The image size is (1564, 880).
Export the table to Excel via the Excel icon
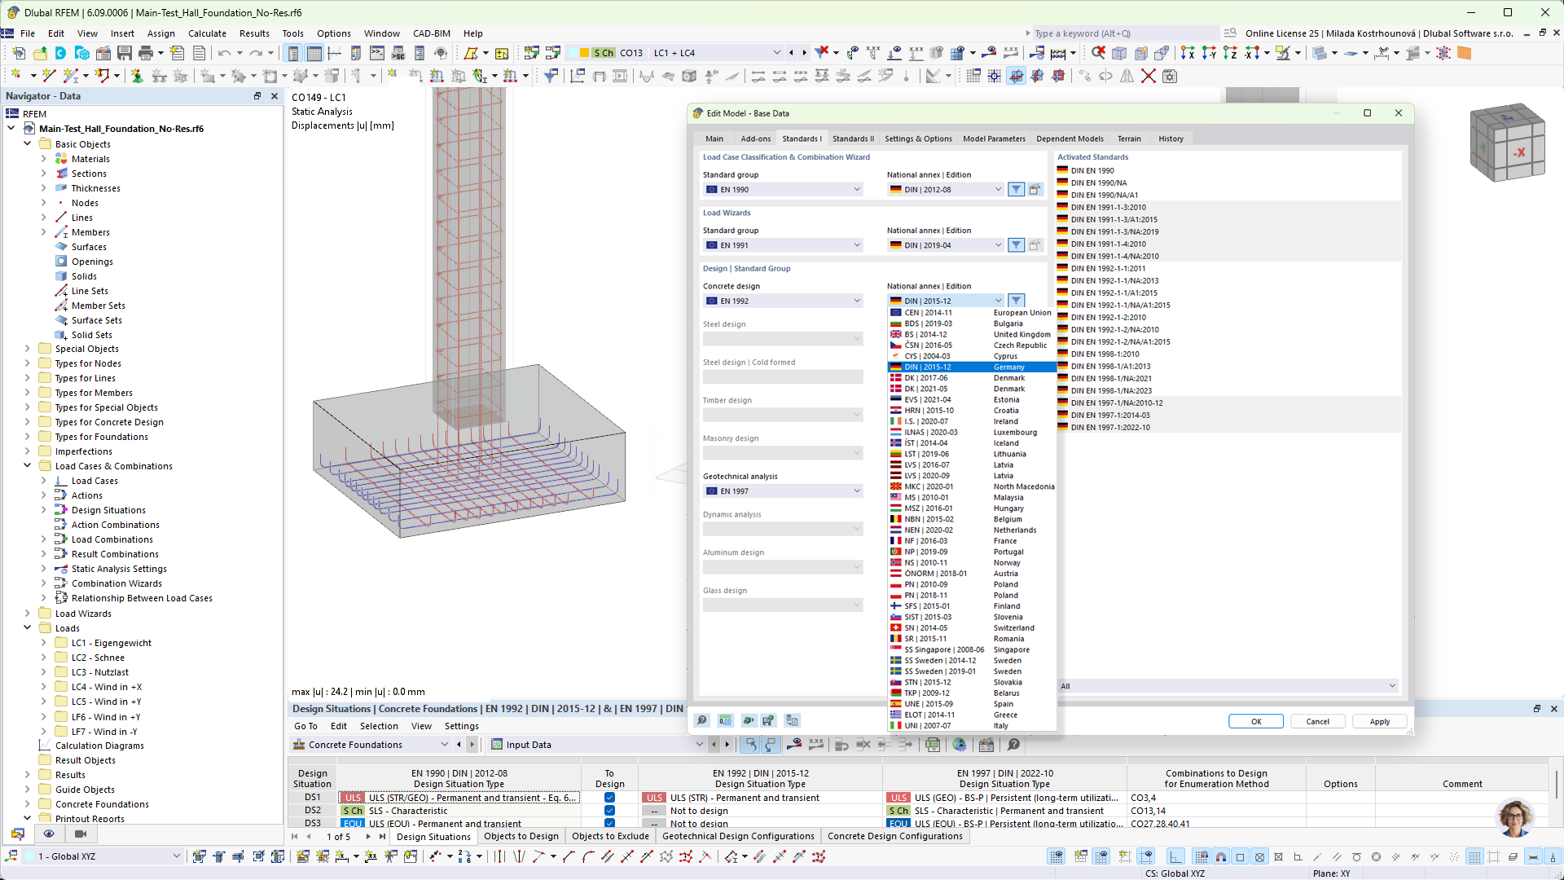coord(932,745)
